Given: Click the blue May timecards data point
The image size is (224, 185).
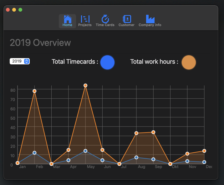Looking at the screenshot, I should tap(85, 151).
